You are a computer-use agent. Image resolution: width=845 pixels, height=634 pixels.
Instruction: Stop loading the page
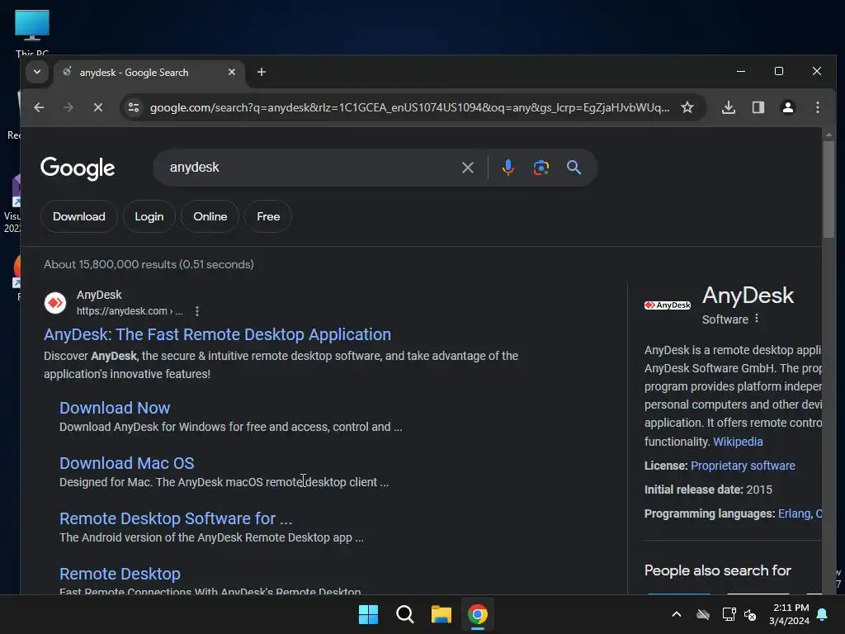pos(97,107)
